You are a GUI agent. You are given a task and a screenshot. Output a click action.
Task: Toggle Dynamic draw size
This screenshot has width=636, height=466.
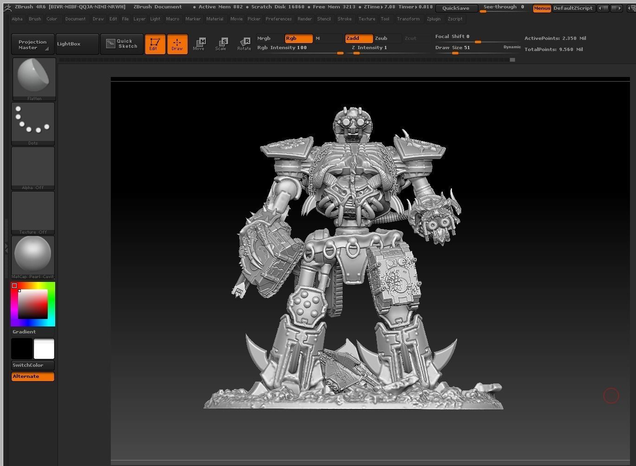point(512,47)
